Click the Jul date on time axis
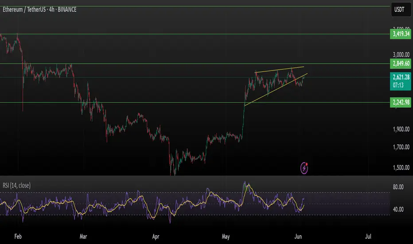413x244 pixels. 368,236
